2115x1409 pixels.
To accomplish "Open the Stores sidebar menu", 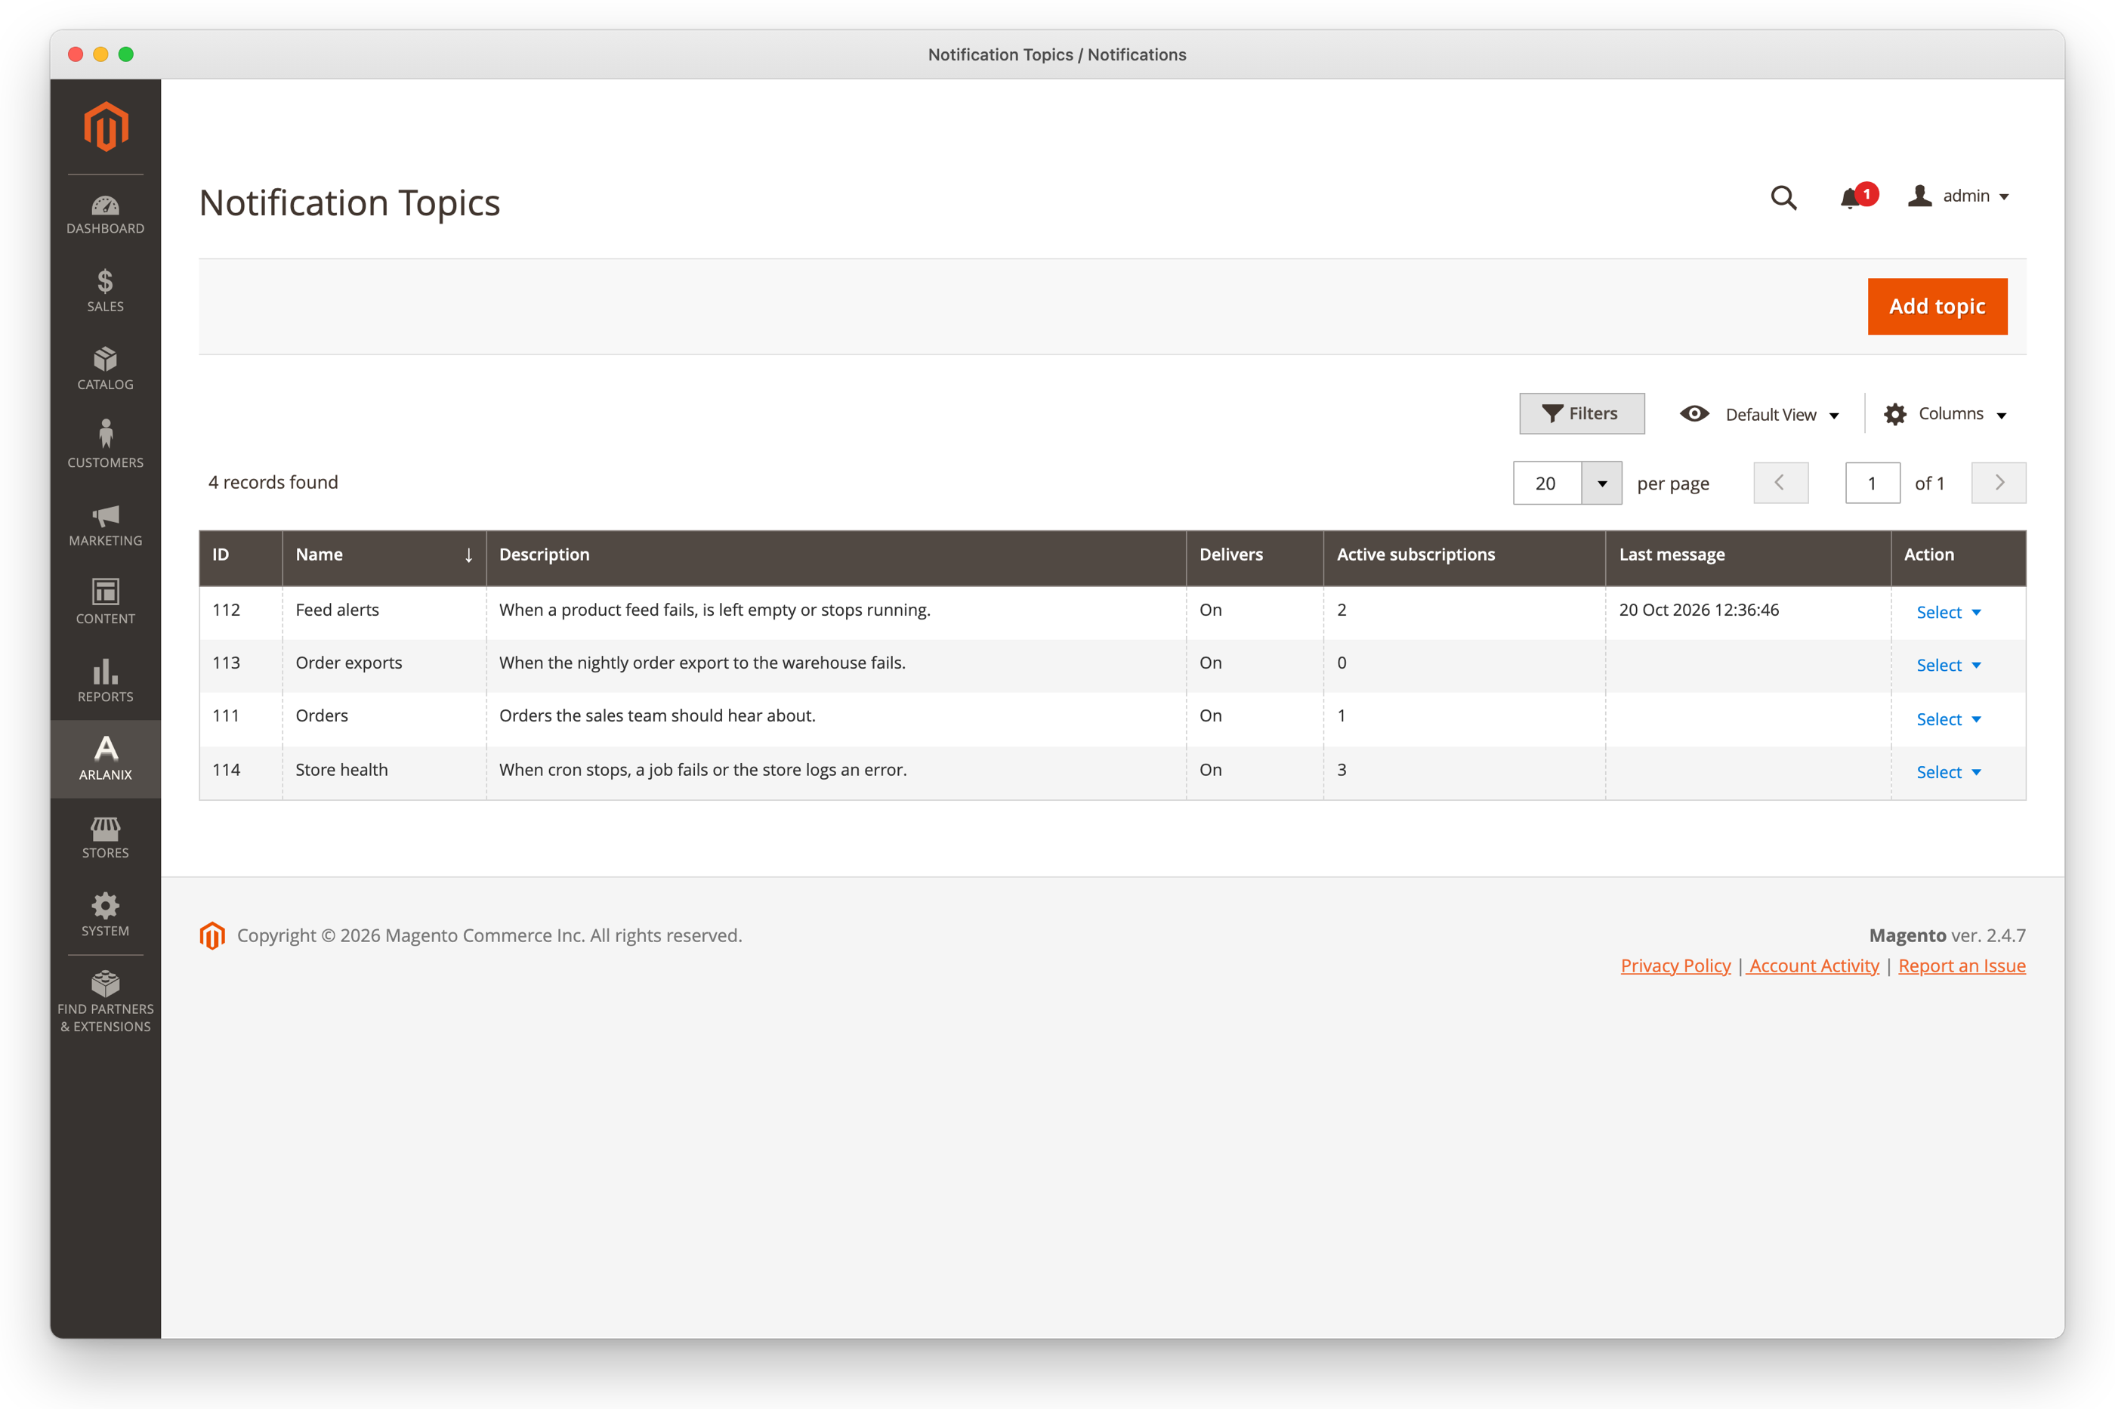I will [105, 838].
